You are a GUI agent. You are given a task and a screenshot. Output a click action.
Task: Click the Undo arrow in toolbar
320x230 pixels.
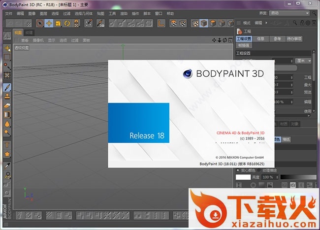[x=9, y=24]
